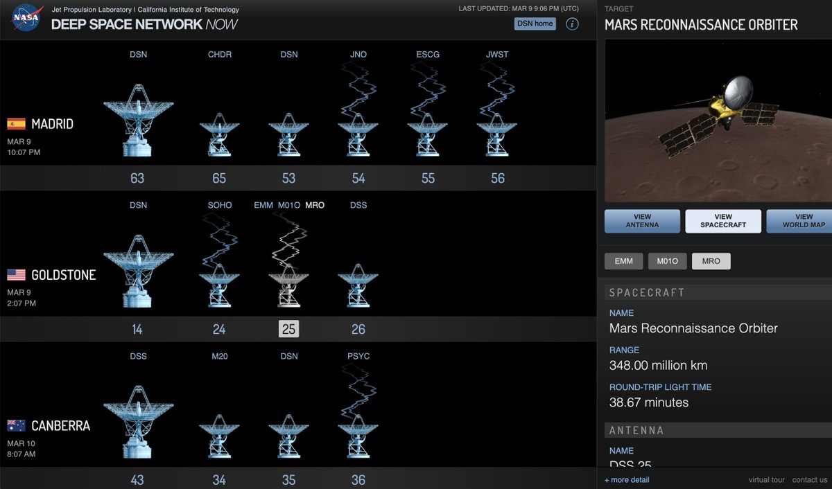Select Canberra antenna dish 35
Viewport: 832px width, 489px height.
coord(288,436)
